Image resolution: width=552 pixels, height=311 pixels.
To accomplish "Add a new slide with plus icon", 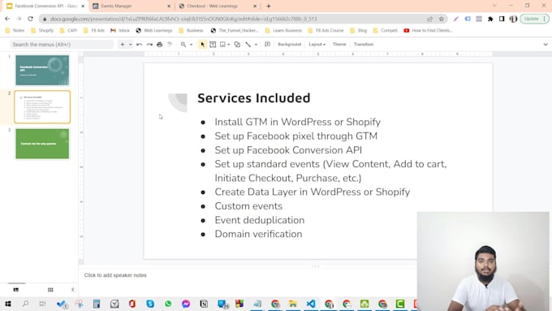I will [x=122, y=45].
